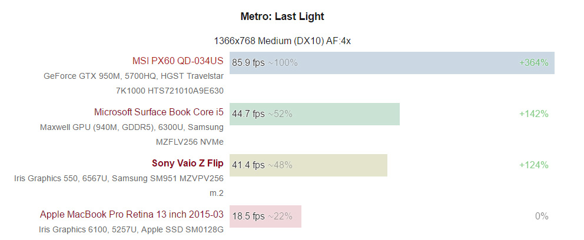The width and height of the screenshot is (584, 240).
Task: Click the 44.7 fps green bar
Action: click(x=314, y=114)
